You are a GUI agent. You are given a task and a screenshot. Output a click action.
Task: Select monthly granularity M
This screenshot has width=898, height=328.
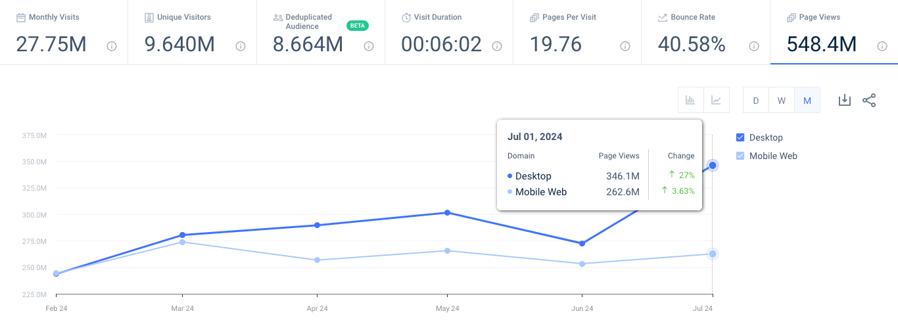click(807, 101)
